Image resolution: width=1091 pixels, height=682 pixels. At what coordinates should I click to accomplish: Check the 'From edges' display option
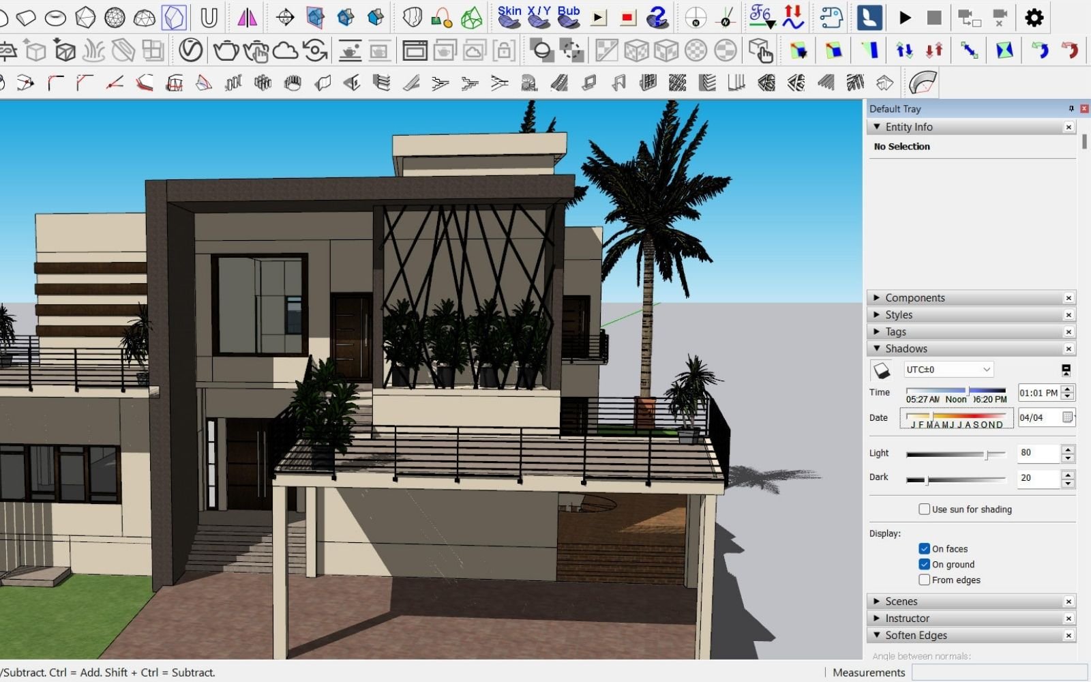point(925,579)
